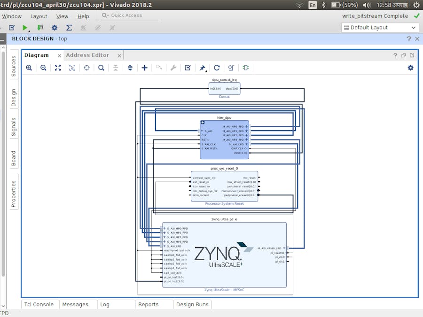423x317 pixels.
Task: Zoom fit the block diagram
Action: [x=58, y=68]
